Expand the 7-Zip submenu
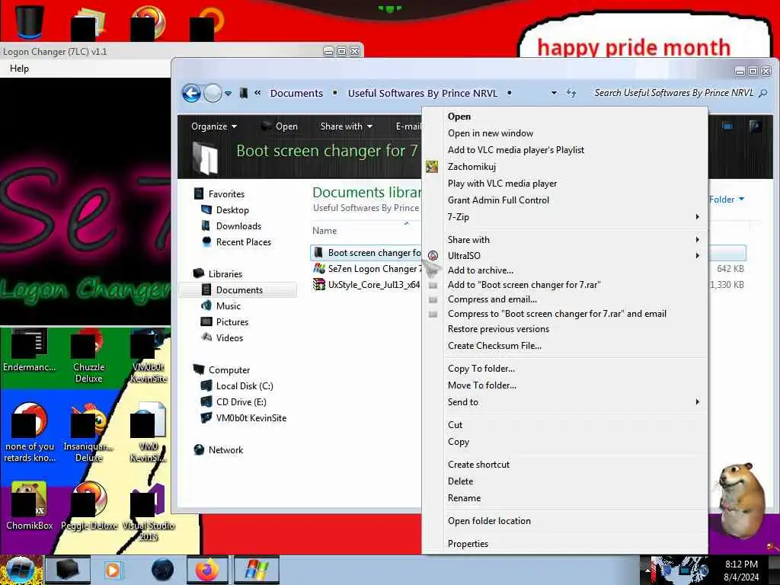Image resolution: width=780 pixels, height=585 pixels. click(564, 217)
